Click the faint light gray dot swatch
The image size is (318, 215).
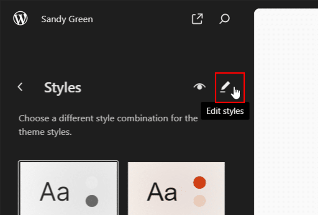[91, 182]
